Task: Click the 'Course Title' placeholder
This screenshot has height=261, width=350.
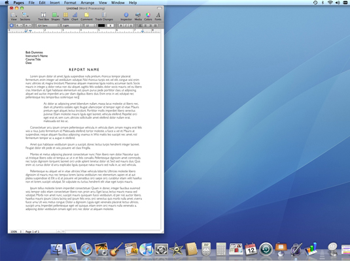Action: (x=33, y=59)
